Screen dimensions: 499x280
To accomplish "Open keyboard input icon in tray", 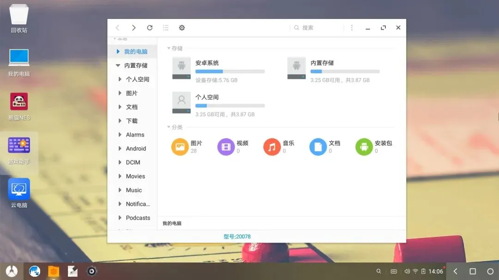I will [394, 271].
